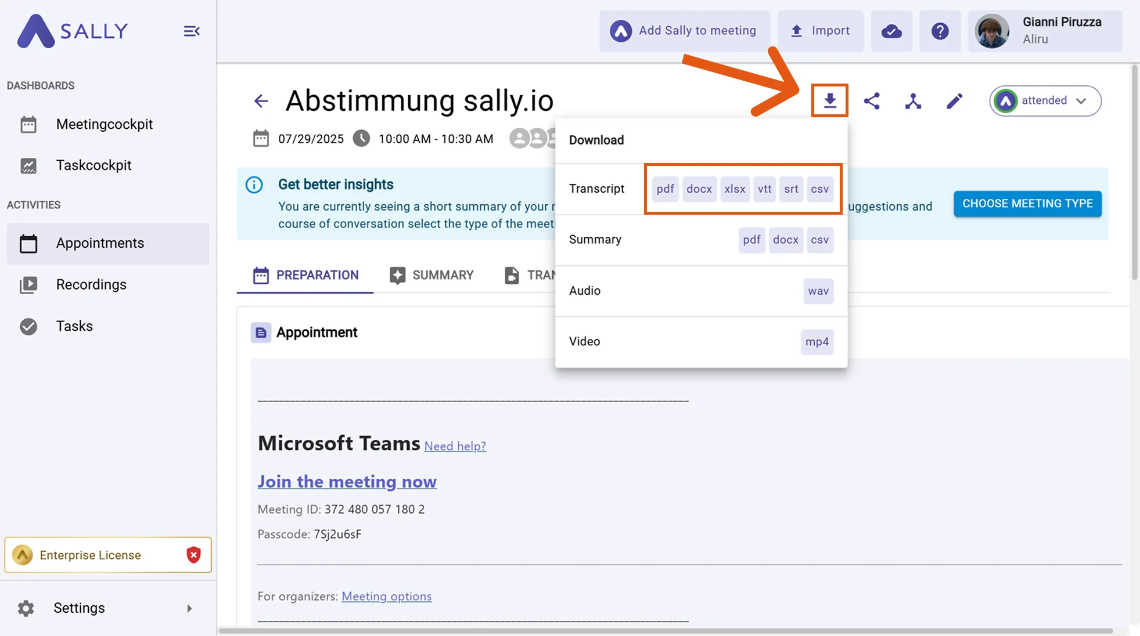The image size is (1140, 636).
Task: Go to Appointments
Action: (108, 243)
